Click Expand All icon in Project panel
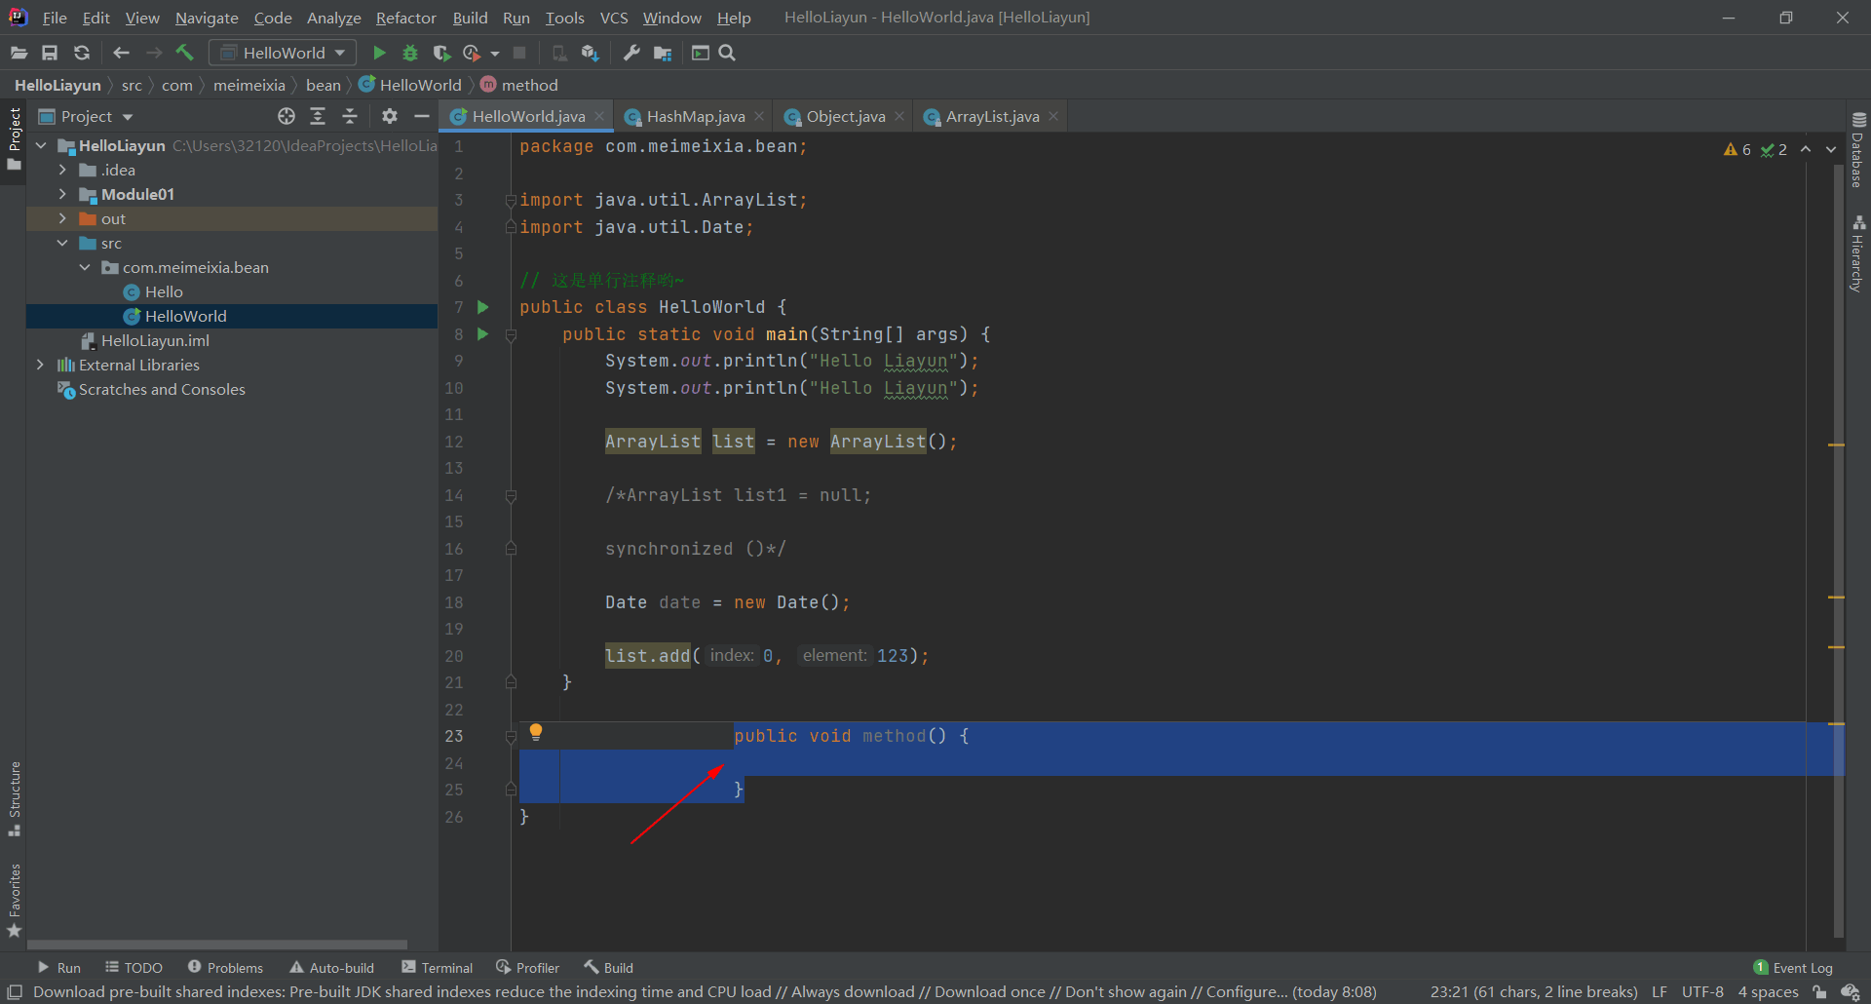This screenshot has width=1871, height=1004. click(318, 116)
